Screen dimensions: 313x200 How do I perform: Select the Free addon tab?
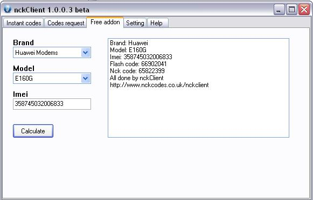click(105, 22)
